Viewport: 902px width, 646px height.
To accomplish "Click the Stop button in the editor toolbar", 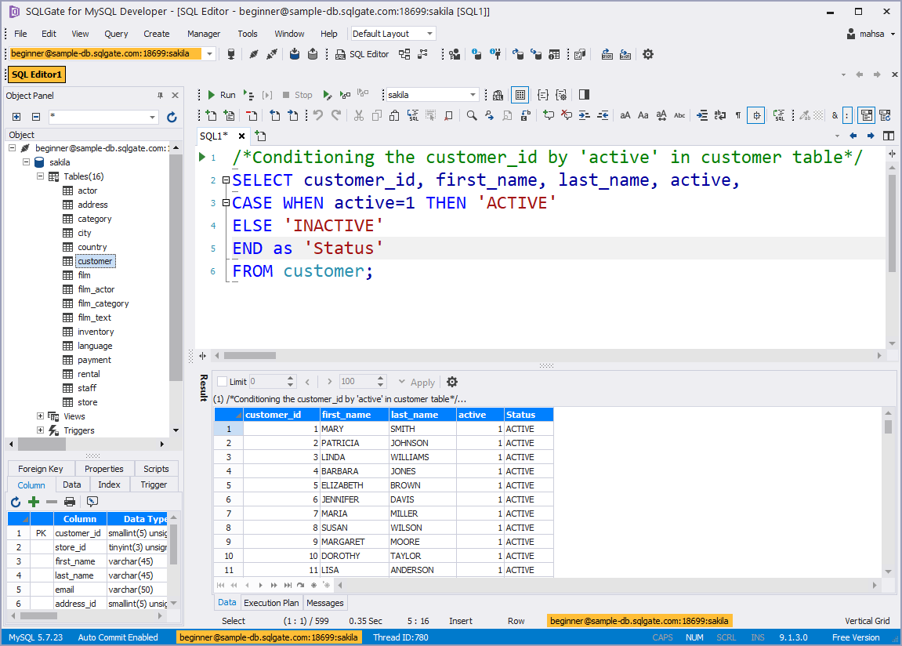I will coord(297,95).
